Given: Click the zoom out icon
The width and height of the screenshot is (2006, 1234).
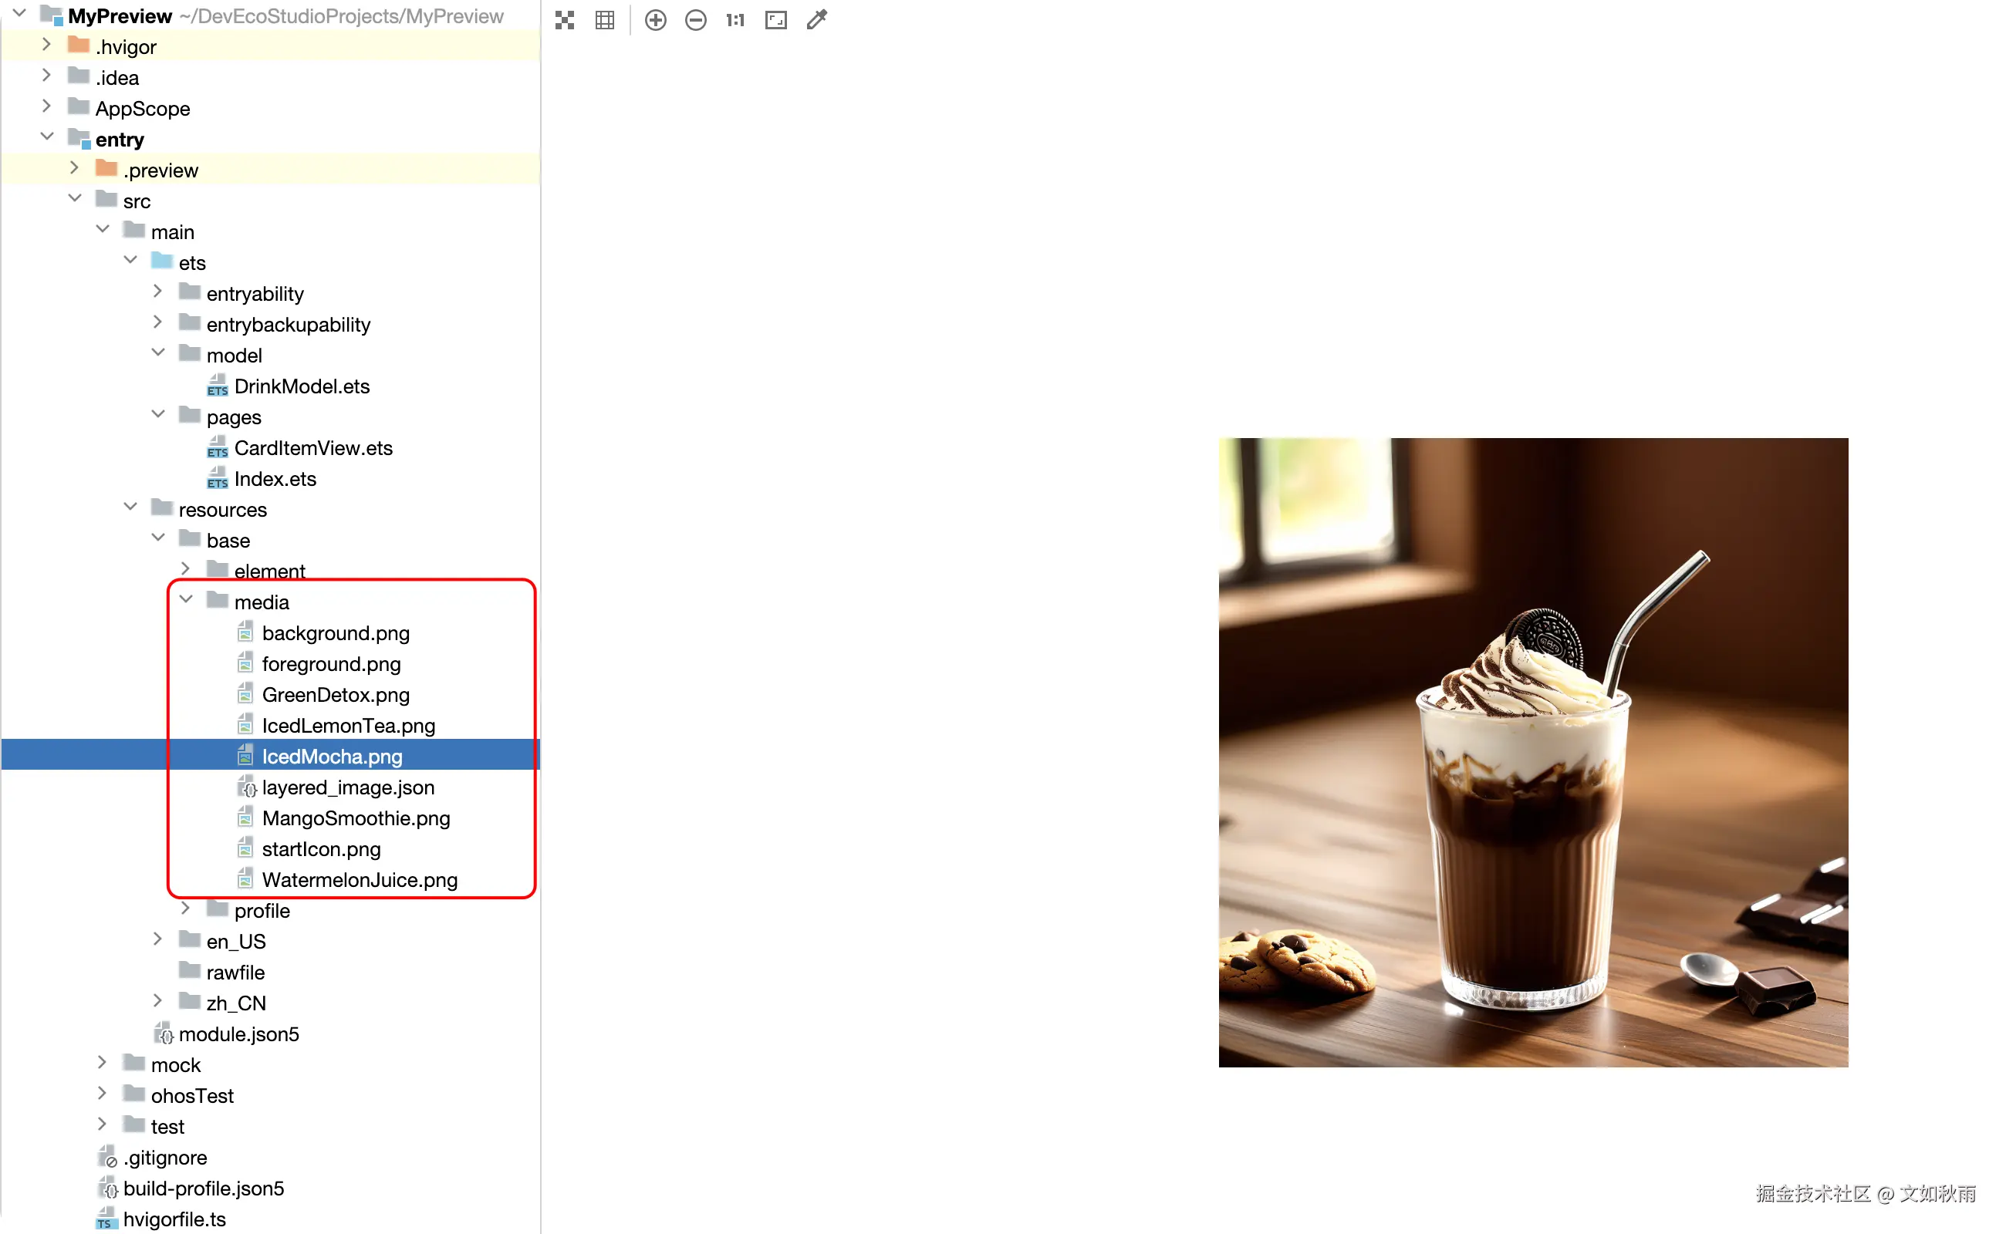Looking at the screenshot, I should pyautogui.click(x=696, y=19).
